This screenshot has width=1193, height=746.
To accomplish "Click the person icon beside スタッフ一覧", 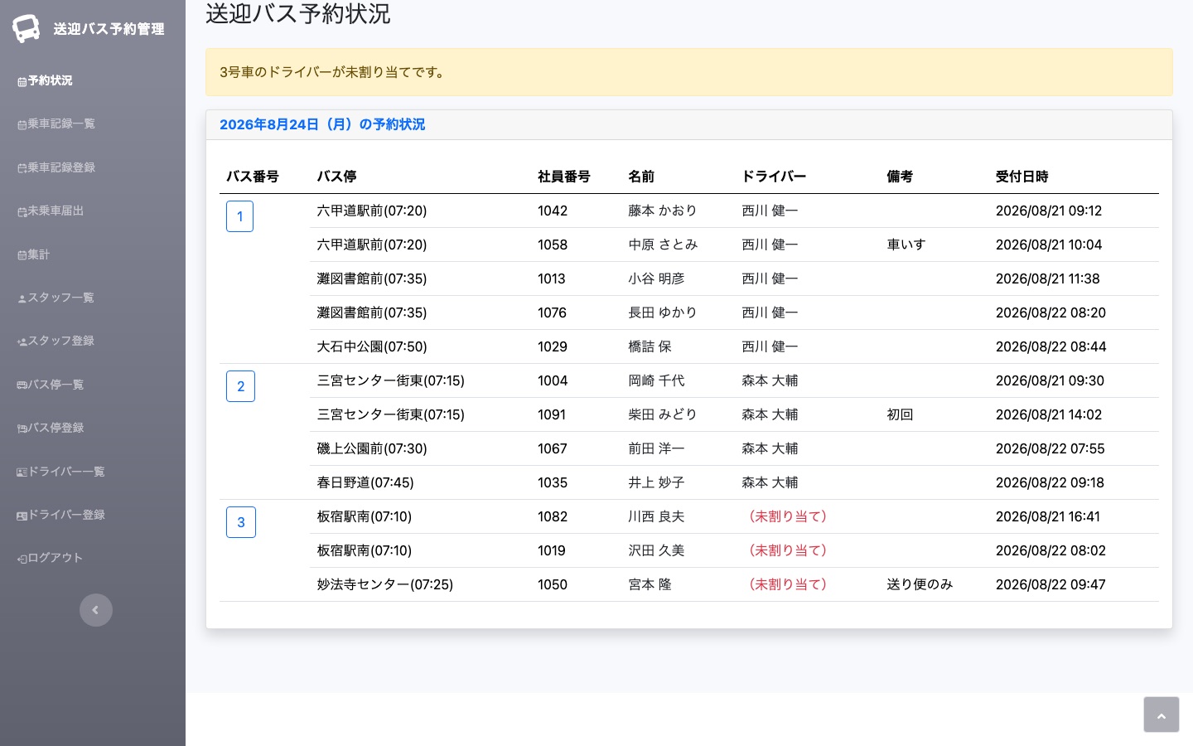I will click(x=22, y=298).
